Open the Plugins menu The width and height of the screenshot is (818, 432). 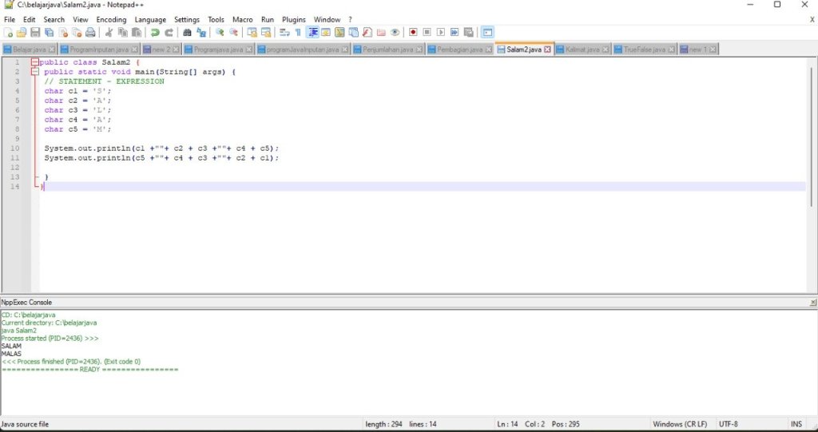[293, 19]
